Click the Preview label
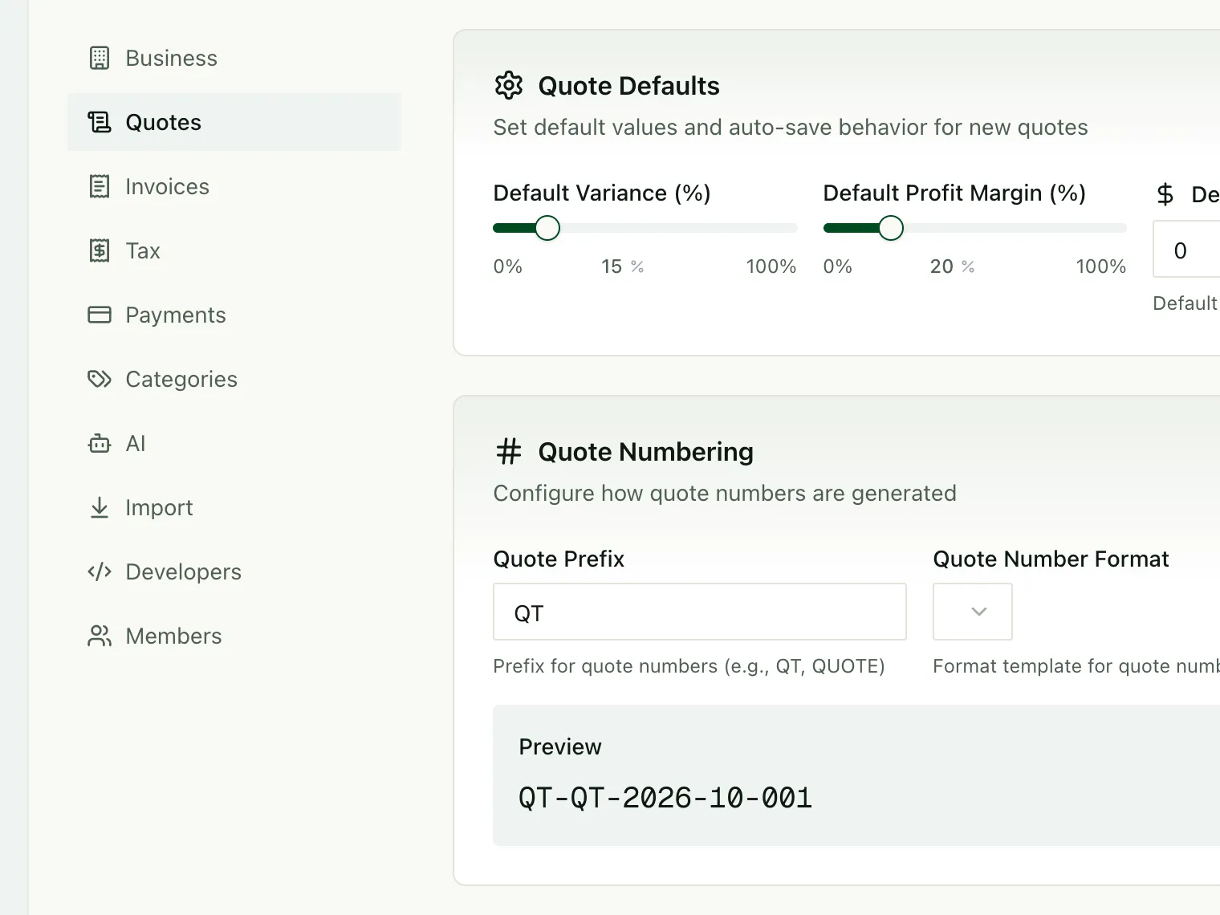 [560, 747]
